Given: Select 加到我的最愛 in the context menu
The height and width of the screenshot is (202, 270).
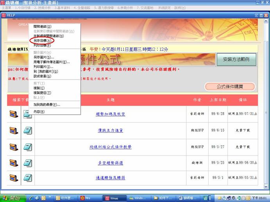Looking at the screenshot, I should pyautogui.click(x=47, y=105).
